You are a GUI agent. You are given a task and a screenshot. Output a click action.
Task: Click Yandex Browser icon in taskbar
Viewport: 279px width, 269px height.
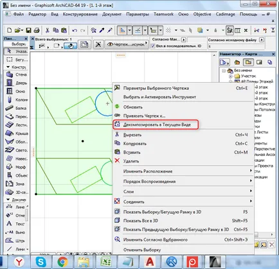click(x=19, y=262)
